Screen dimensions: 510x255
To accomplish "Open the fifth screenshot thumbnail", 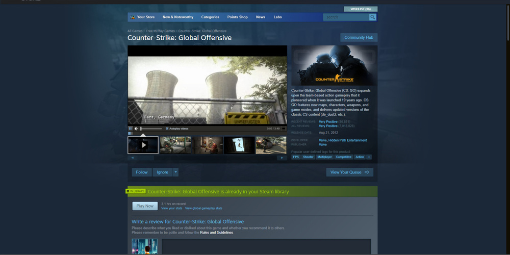I will [271, 145].
